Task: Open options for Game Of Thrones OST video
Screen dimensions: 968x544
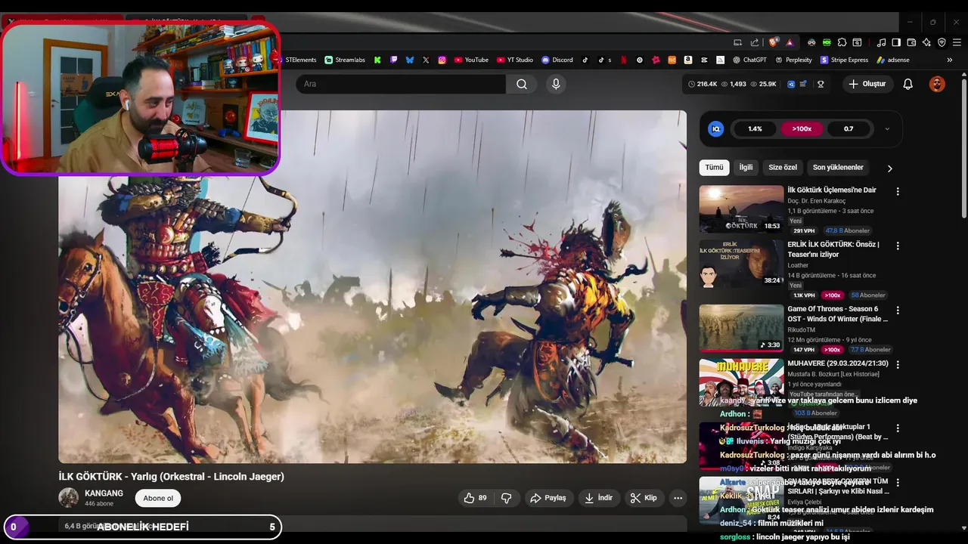Action: click(x=898, y=310)
